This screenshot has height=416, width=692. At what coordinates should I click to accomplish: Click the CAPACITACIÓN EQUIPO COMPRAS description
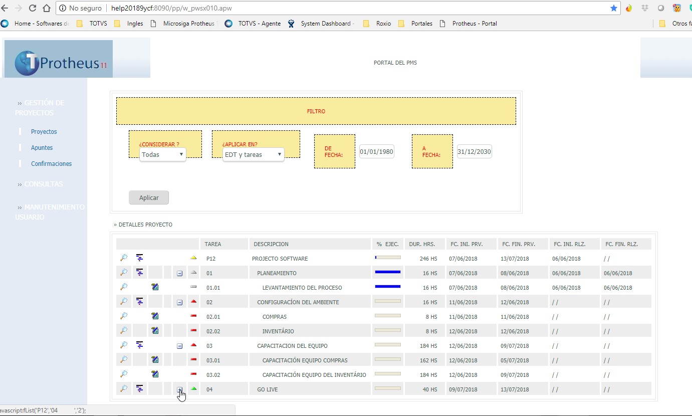tap(305, 360)
